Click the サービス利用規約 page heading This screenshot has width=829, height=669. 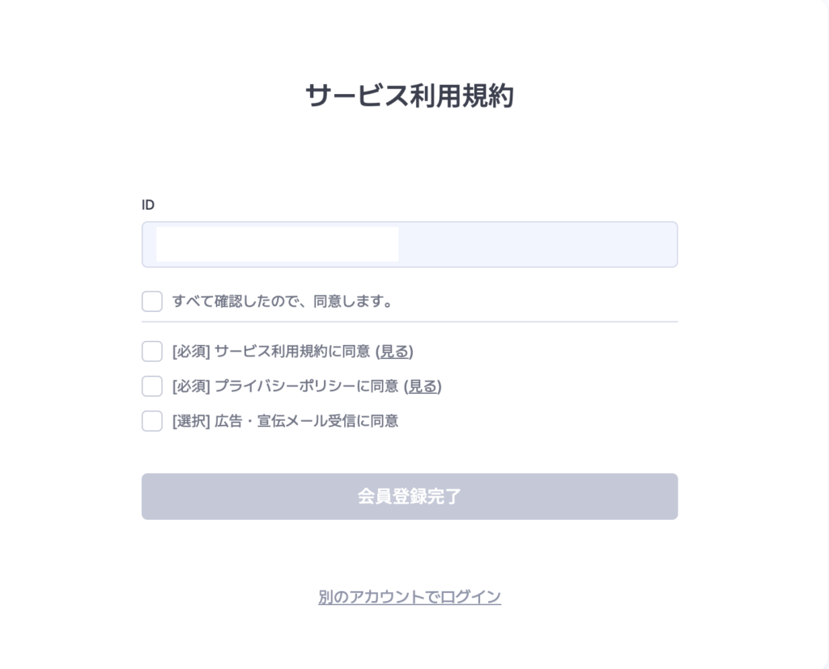coord(409,96)
